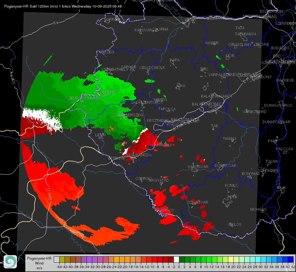Click the CELLDOMOLK label
The image size is (296, 272).
coord(152,68)
